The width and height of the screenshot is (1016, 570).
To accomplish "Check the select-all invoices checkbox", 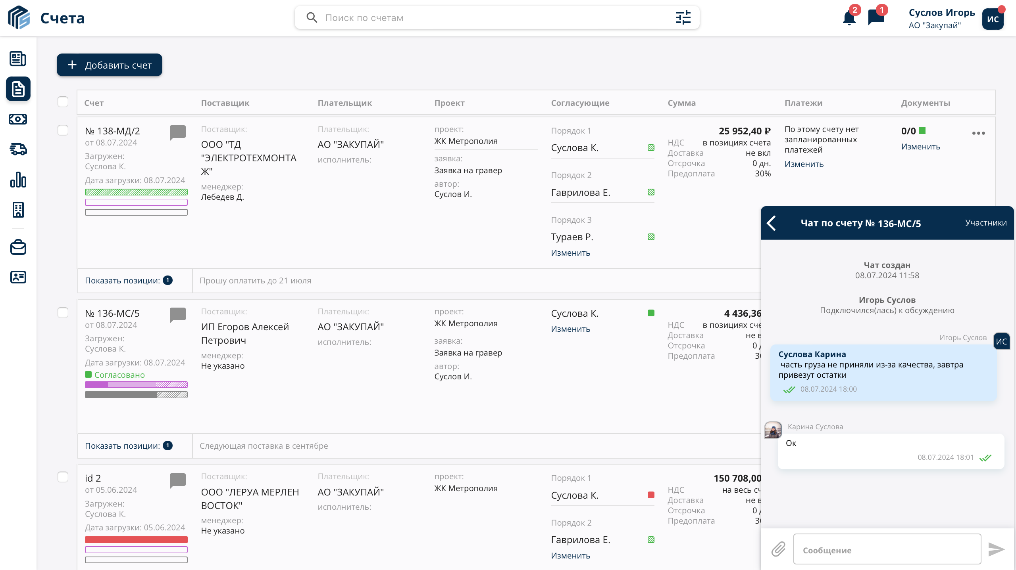I will coord(63,102).
